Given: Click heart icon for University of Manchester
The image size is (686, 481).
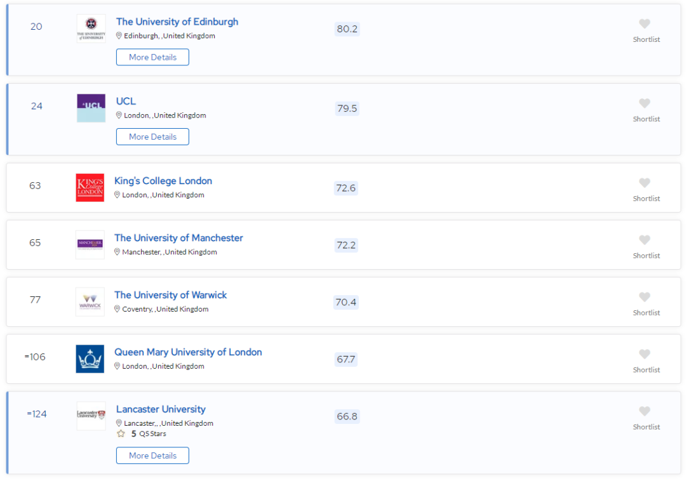Looking at the screenshot, I should coord(644,240).
